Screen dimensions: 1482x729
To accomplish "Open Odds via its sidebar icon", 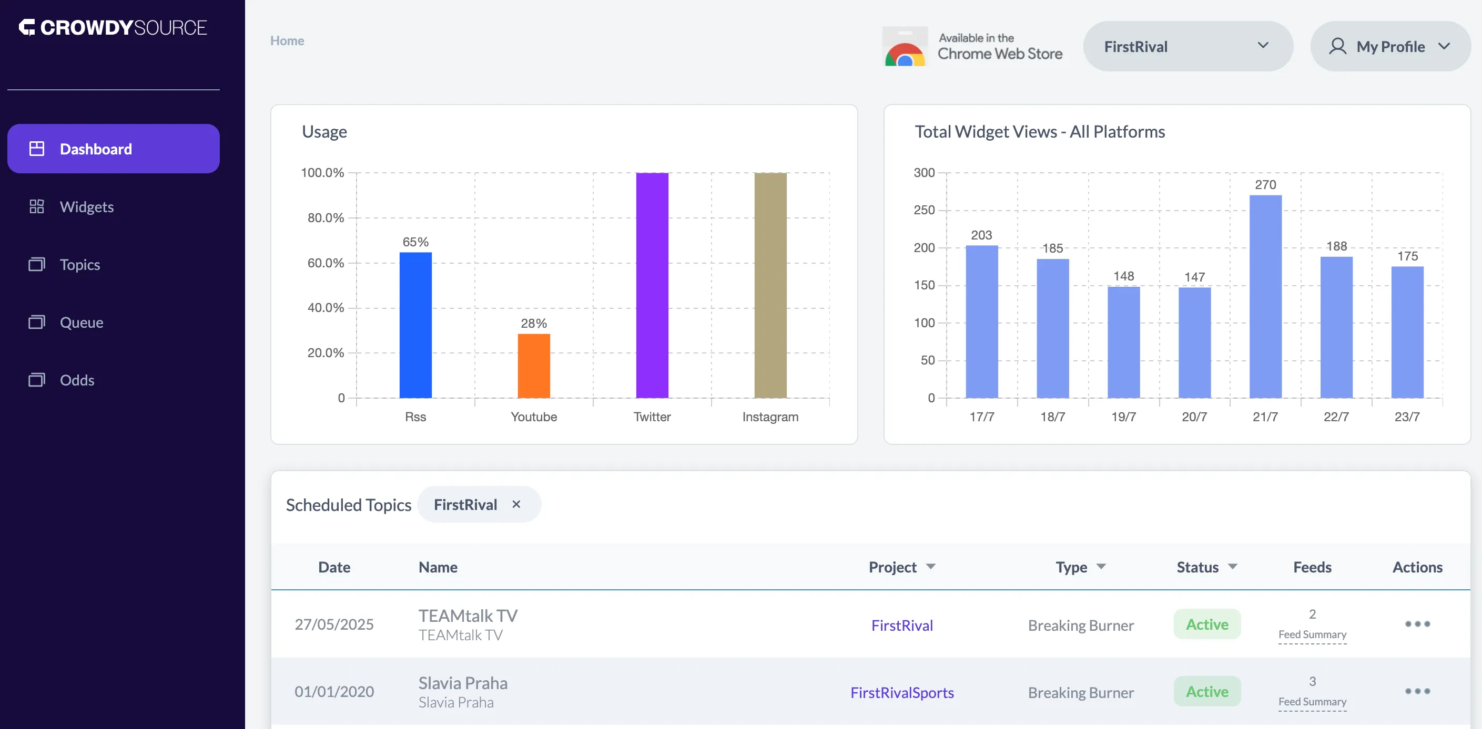I will (37, 380).
